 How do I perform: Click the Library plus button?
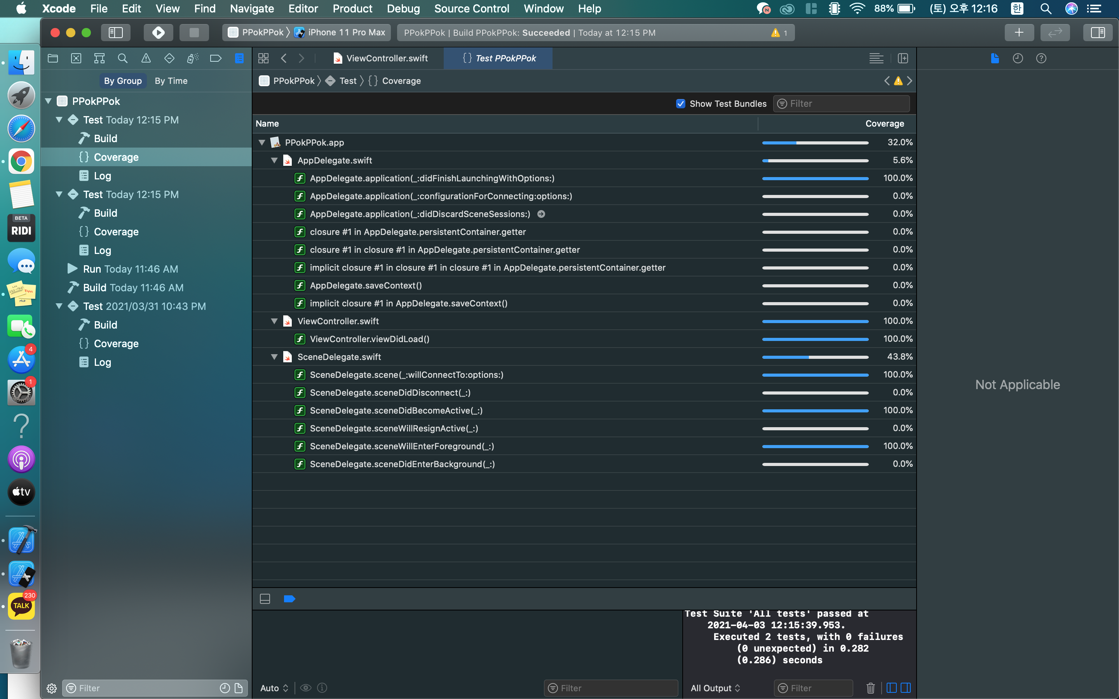(x=1019, y=32)
